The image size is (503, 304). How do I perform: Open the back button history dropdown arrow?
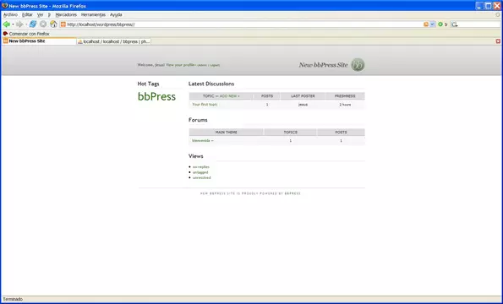(13, 24)
